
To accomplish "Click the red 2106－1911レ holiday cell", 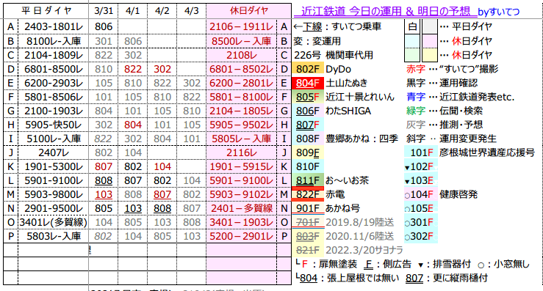I will tap(241, 26).
